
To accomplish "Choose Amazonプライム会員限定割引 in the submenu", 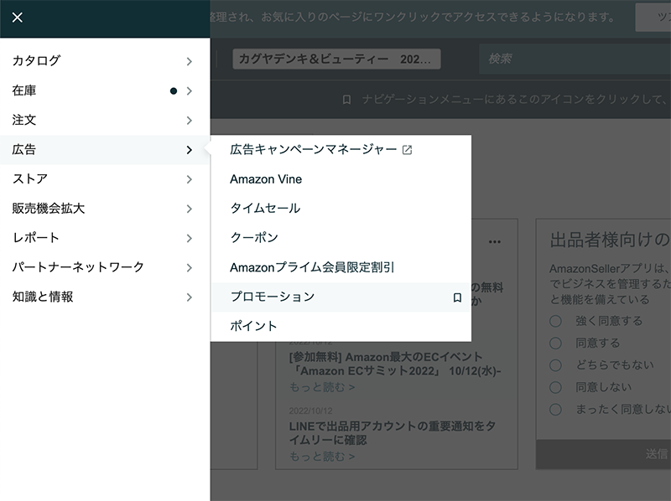I will pos(341,267).
